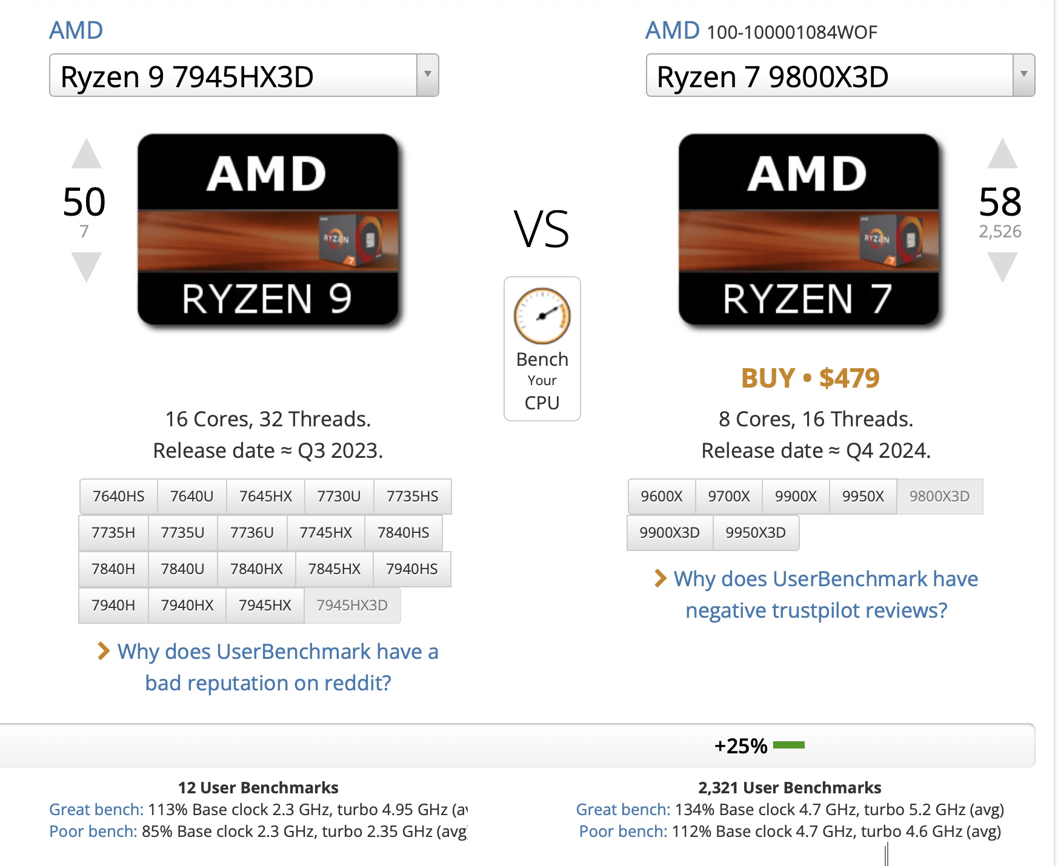Viewport: 1058px width, 866px height.
Task: Click the Ryzen 9 product image
Action: [268, 230]
